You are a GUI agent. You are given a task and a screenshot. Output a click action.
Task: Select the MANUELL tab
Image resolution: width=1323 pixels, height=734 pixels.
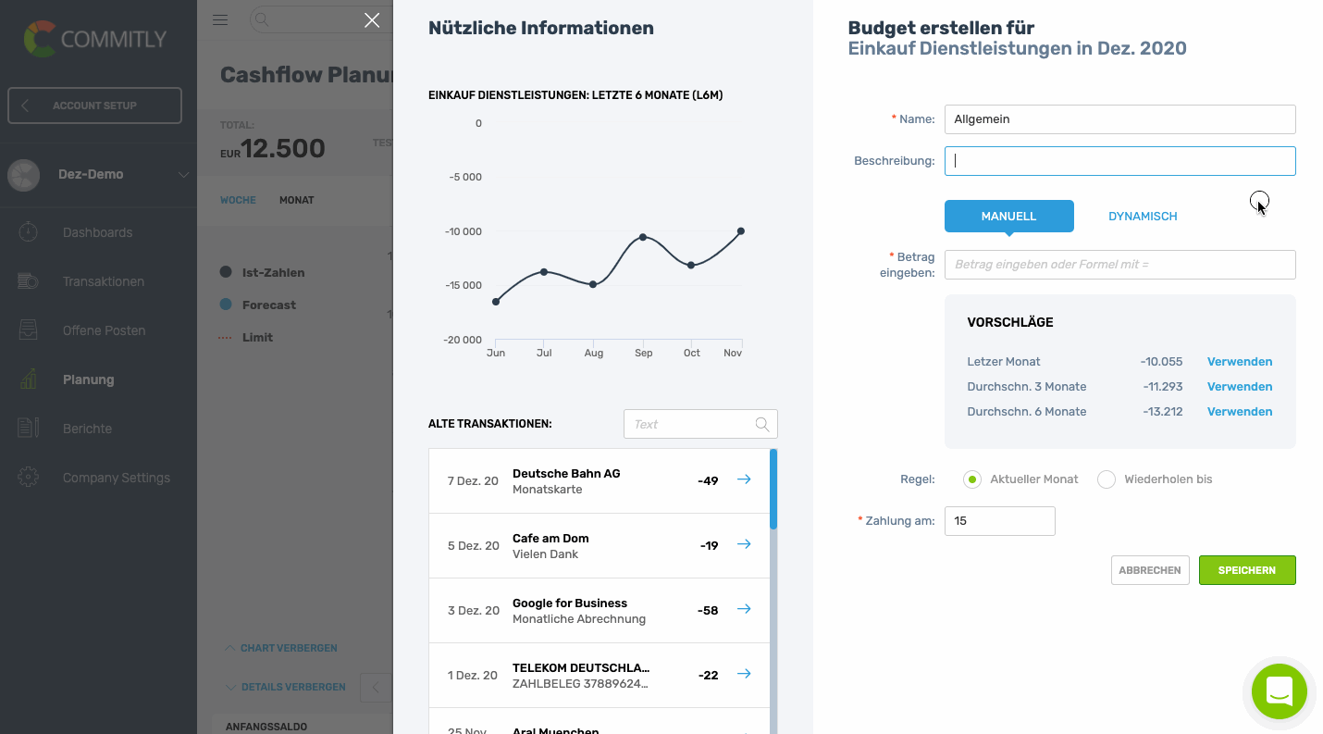click(x=1008, y=216)
